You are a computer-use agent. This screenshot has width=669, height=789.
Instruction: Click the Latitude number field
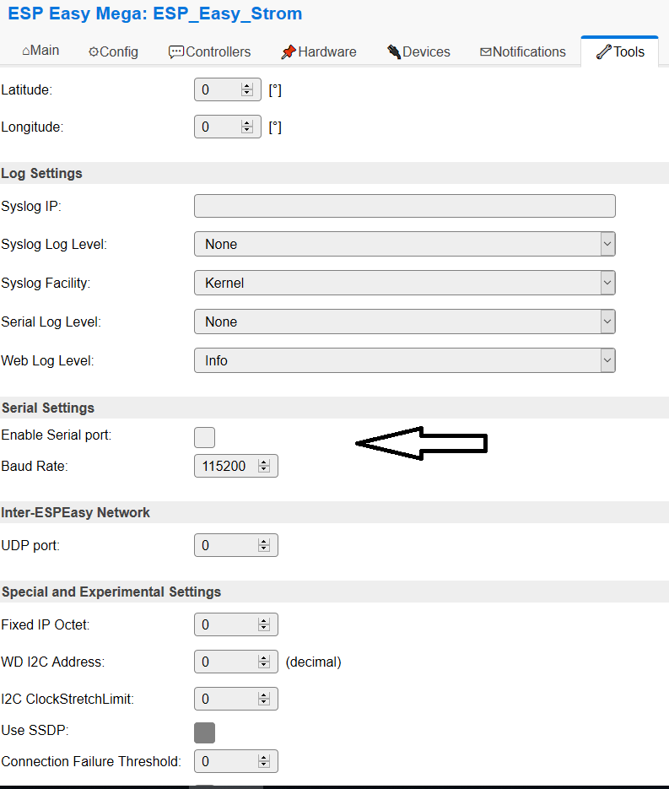click(228, 89)
